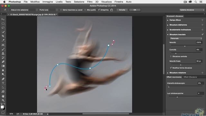206x116 pixels.
Task: Switch to Effetti movimento tab
Action: (174, 77)
